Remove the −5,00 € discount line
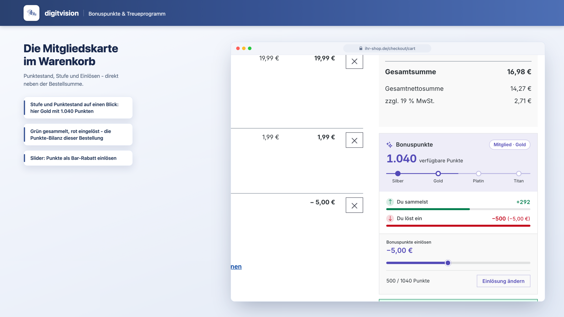The width and height of the screenshot is (564, 317). point(354,205)
